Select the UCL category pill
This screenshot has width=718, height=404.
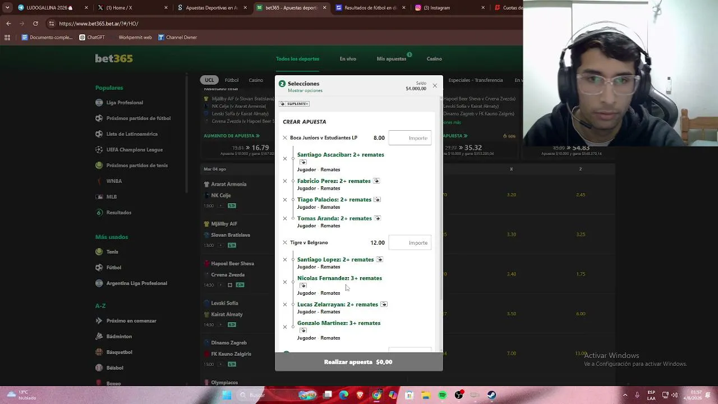click(209, 80)
